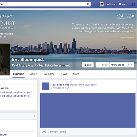Go to Home in top bar
Viewport: 137px width, 137px height.
[x=122, y=4]
